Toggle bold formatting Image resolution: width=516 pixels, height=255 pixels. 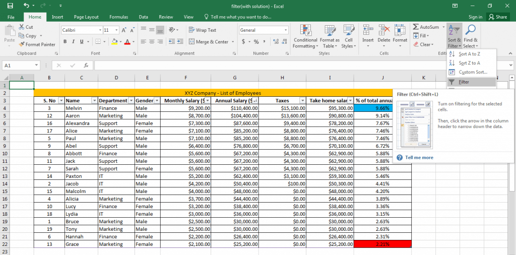coord(65,42)
